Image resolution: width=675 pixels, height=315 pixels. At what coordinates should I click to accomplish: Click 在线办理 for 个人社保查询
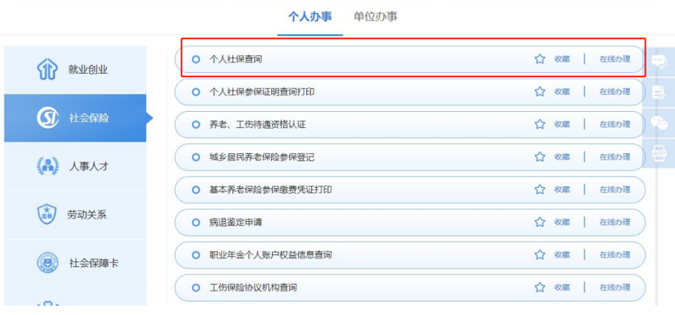pyautogui.click(x=615, y=59)
